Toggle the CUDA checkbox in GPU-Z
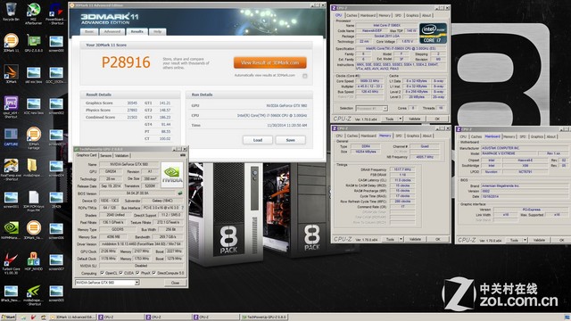The image size is (571, 321). coord(121,273)
